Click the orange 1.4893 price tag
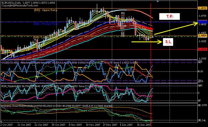The height and width of the screenshot is (127, 208). (202, 8)
